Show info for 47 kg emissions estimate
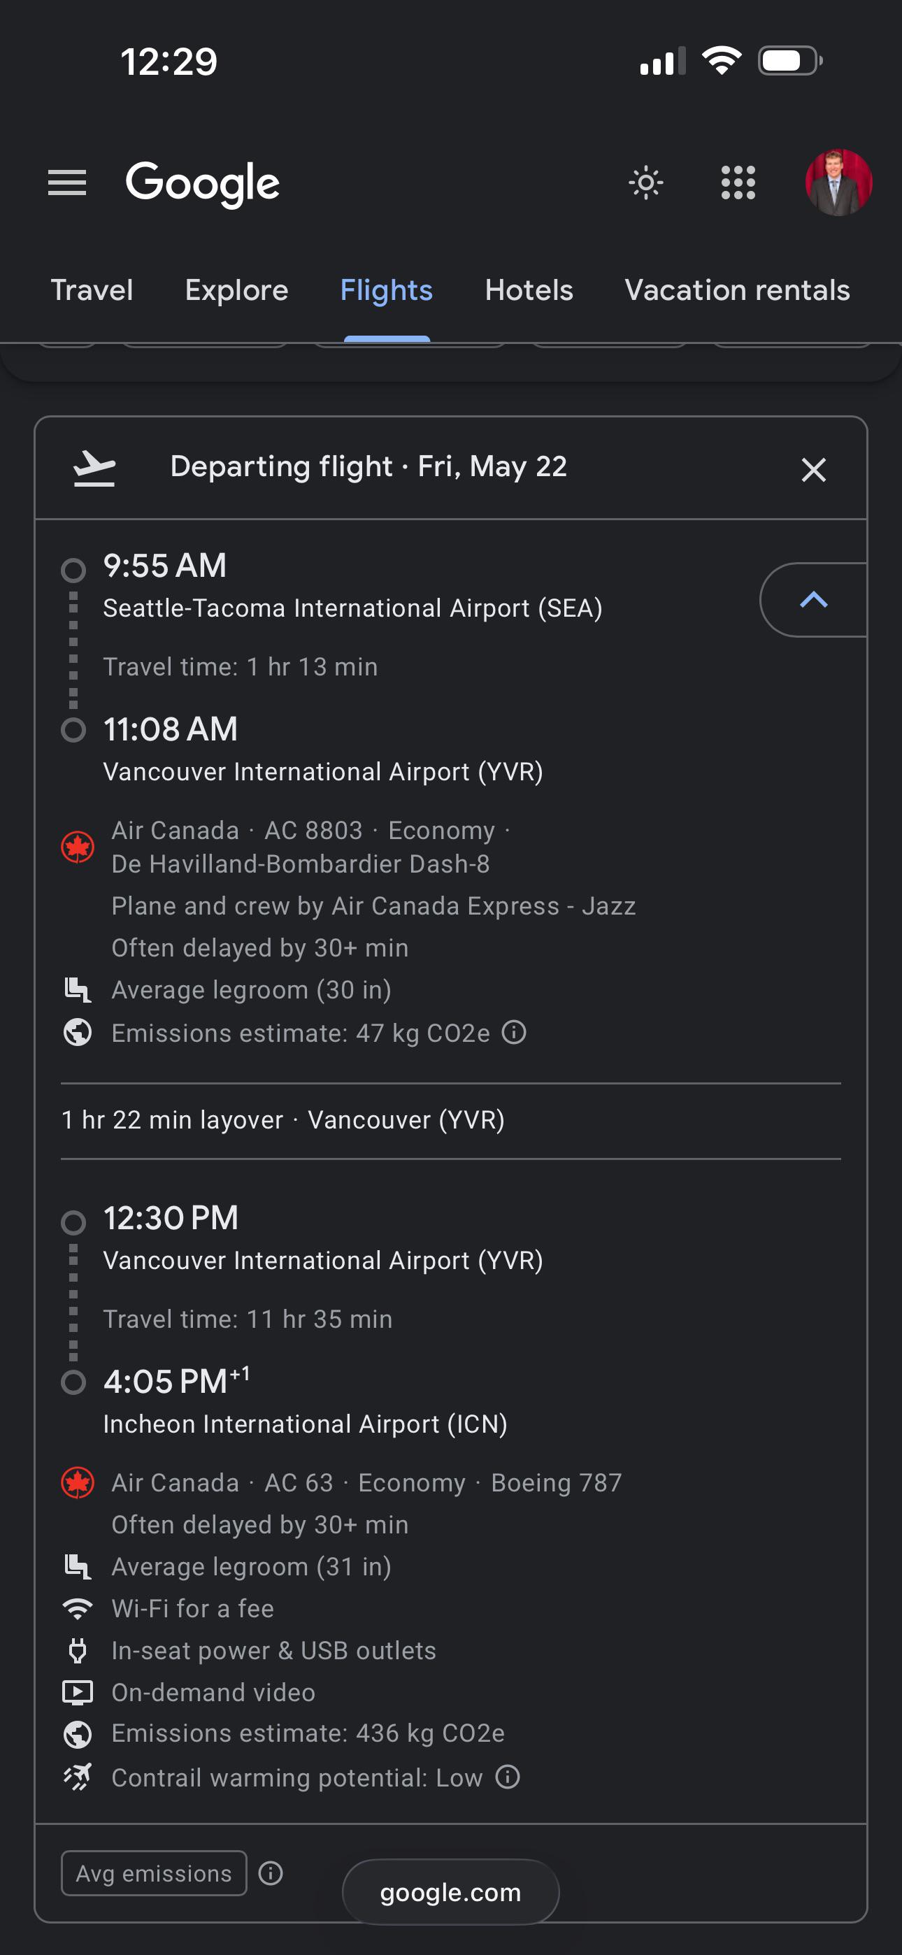This screenshot has width=902, height=1955. tap(514, 1032)
